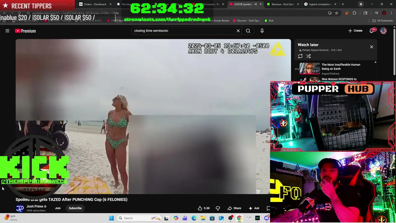The height and width of the screenshot is (223, 396).
Task: Open 'Discover - Find Top...' bookmark
Action: (x=246, y=21)
